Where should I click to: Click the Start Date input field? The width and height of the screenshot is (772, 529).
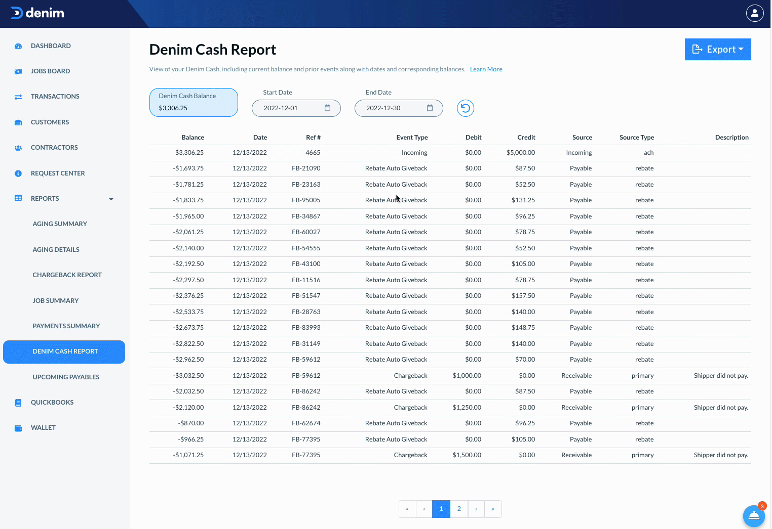tap(296, 108)
